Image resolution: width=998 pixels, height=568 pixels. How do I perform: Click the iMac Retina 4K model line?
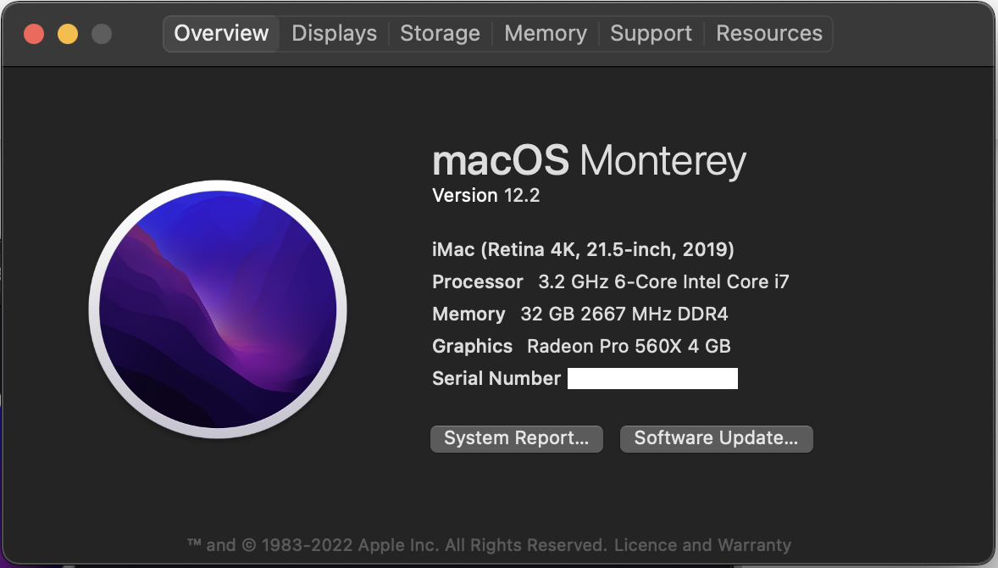pyautogui.click(x=583, y=249)
